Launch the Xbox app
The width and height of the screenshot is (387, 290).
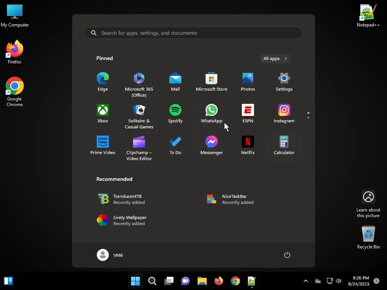(103, 114)
